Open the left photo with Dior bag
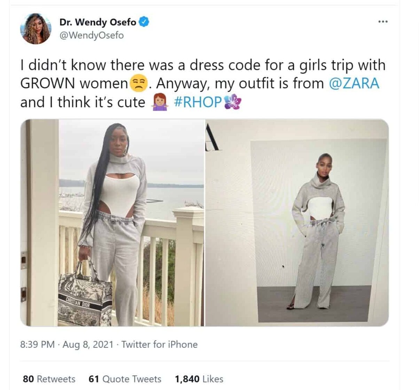Image resolution: width=419 pixels, height=390 pixels. pos(112,223)
